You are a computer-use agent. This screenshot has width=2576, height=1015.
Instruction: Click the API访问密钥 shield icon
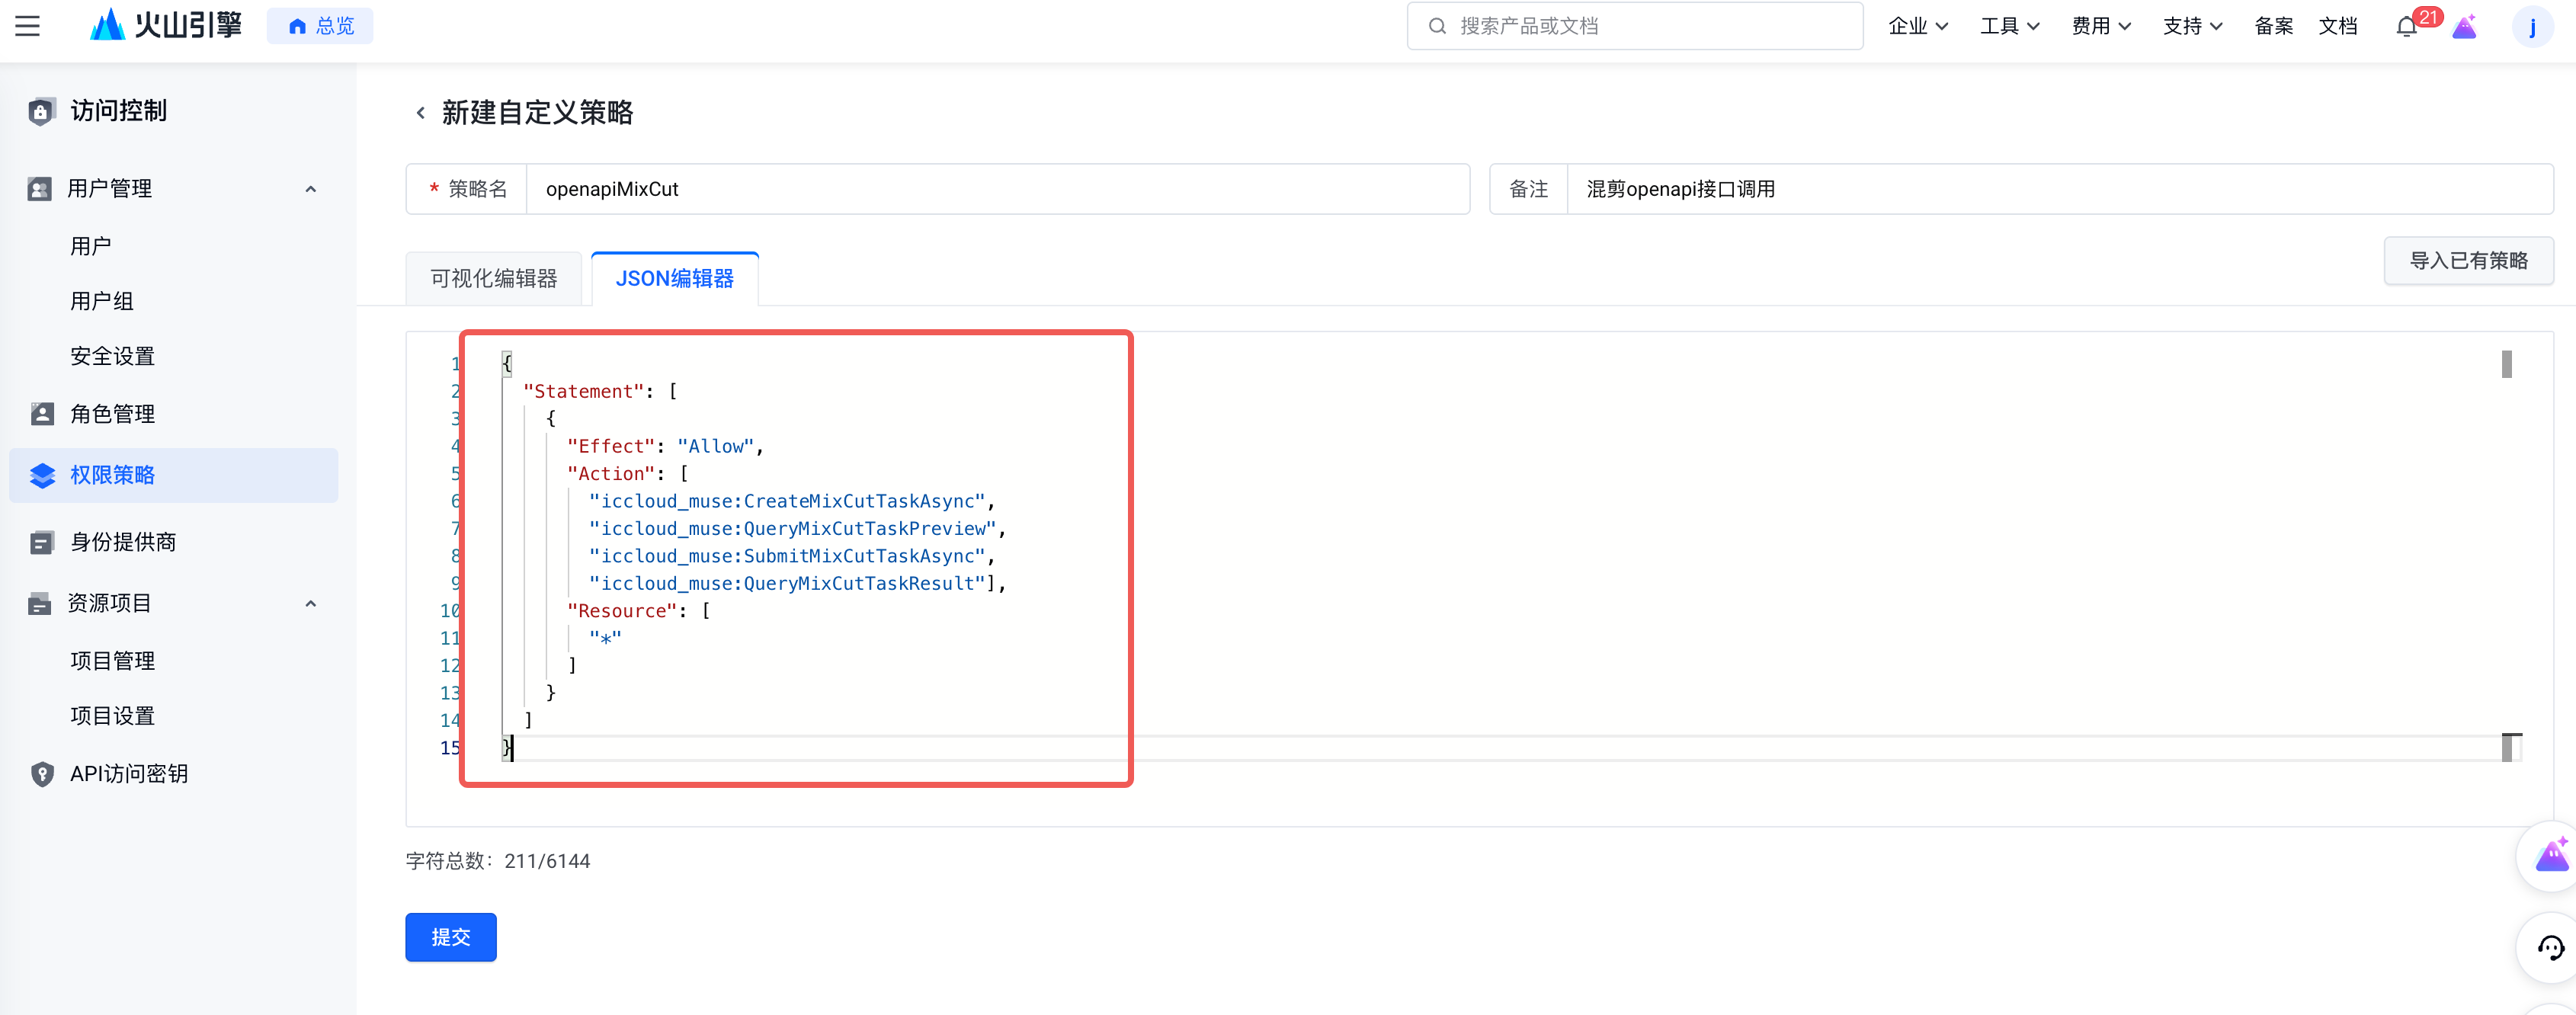[x=42, y=773]
